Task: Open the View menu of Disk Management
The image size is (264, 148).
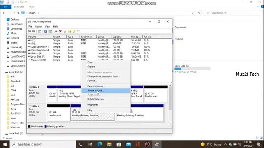Action: tap(47, 26)
